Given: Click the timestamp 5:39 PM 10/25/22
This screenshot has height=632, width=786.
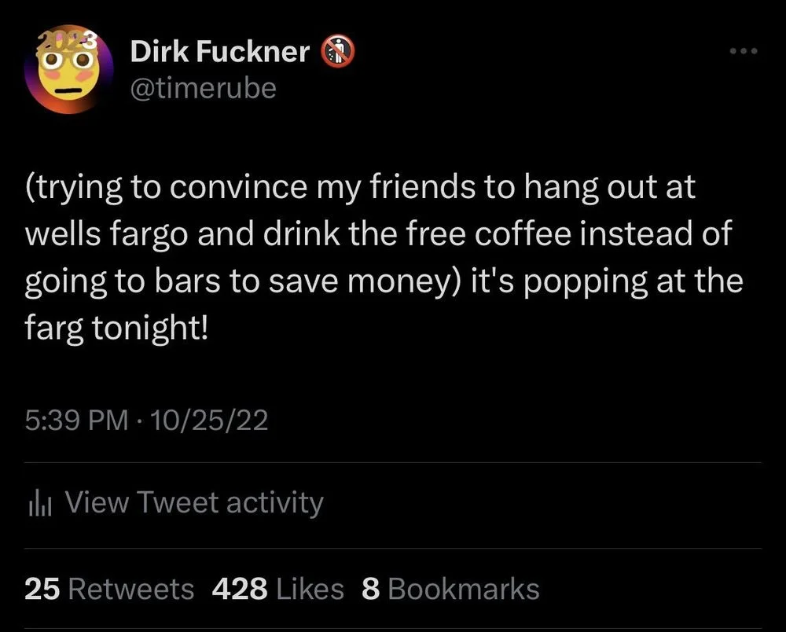Looking at the screenshot, I should [145, 421].
